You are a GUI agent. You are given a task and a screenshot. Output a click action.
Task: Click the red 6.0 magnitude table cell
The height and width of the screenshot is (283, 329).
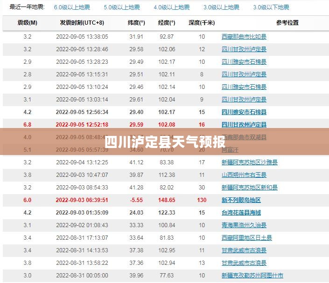tap(28, 200)
